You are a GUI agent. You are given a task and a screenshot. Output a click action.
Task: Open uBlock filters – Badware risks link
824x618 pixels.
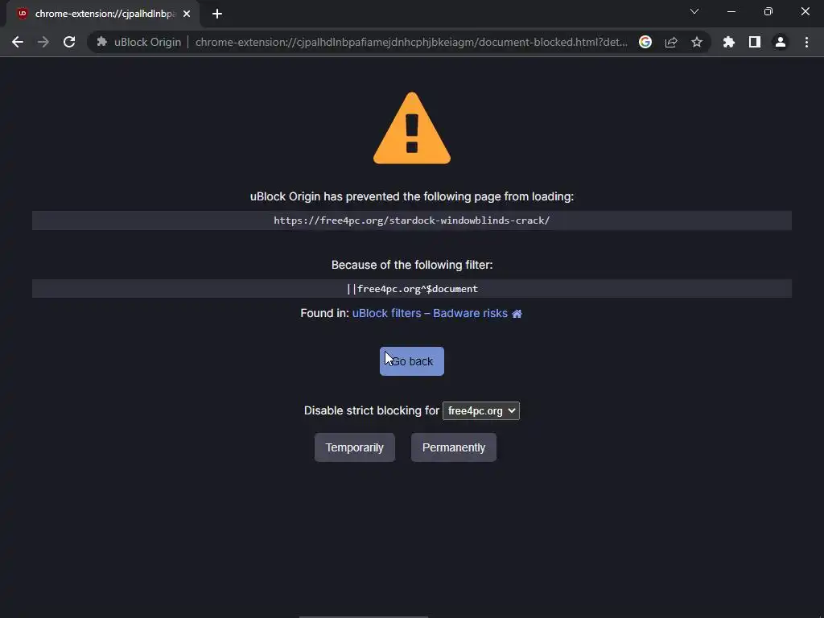[x=430, y=313]
